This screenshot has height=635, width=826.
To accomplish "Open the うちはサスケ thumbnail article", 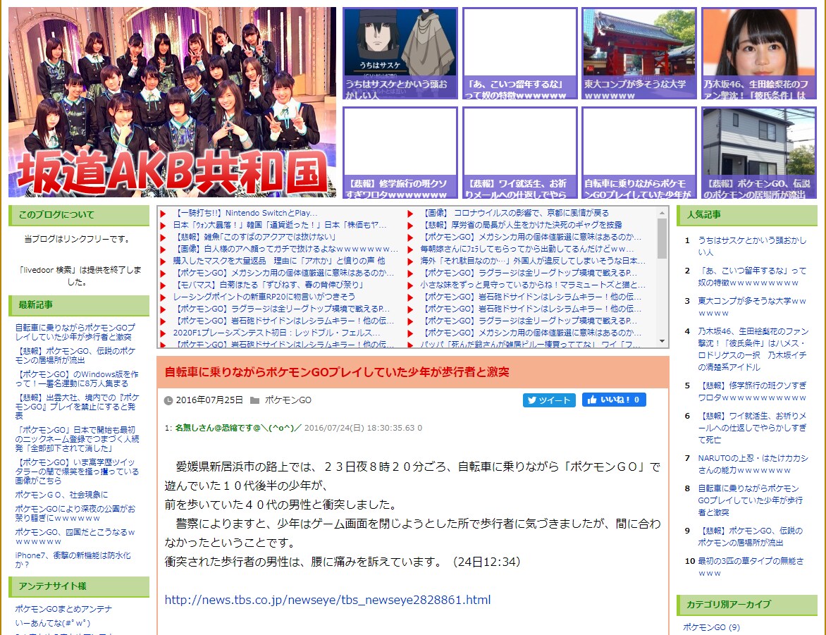I will pos(400,54).
